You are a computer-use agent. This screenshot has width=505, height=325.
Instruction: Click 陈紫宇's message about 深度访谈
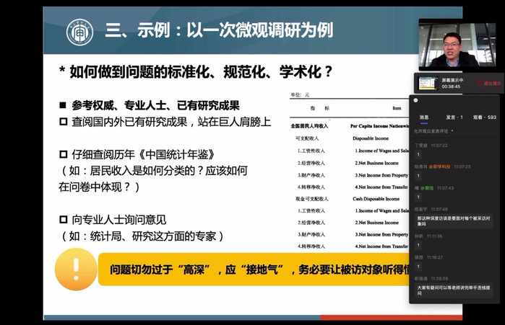(454, 221)
